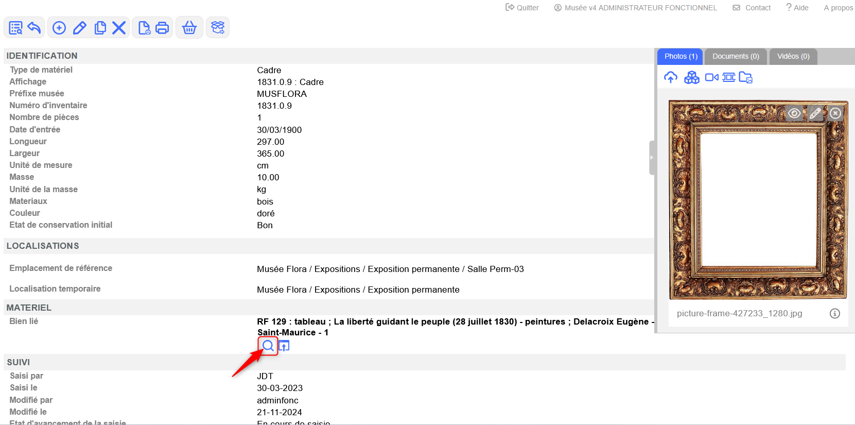855x425 pixels.
Task: Open the list search icon in toolbar
Action: [x=15, y=28]
